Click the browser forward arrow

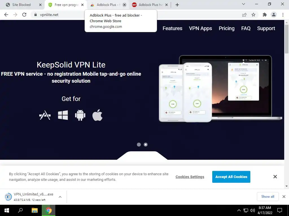point(15,15)
